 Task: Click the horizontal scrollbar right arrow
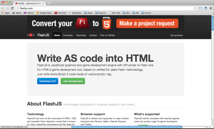click(x=210, y=127)
